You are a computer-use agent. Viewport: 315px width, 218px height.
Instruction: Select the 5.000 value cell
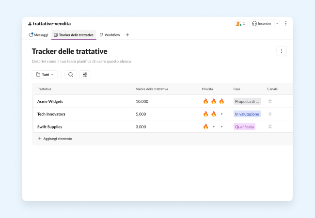click(141, 114)
